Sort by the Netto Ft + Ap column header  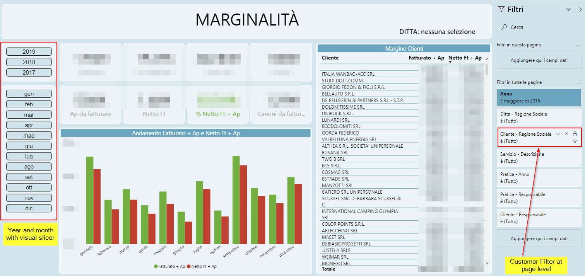(465, 58)
